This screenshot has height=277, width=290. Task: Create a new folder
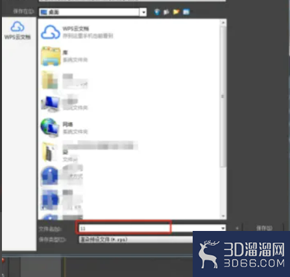pyautogui.click(x=176, y=12)
